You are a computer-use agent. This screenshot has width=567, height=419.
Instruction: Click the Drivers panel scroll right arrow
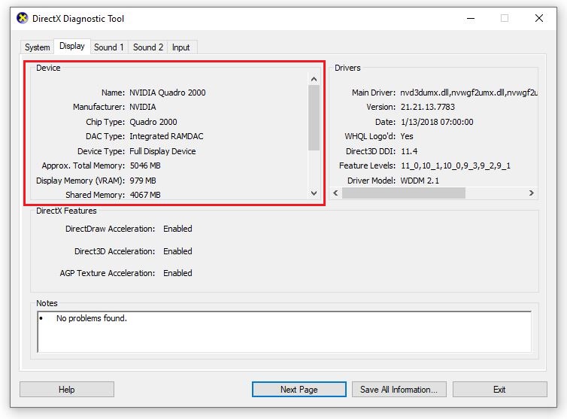[532, 193]
